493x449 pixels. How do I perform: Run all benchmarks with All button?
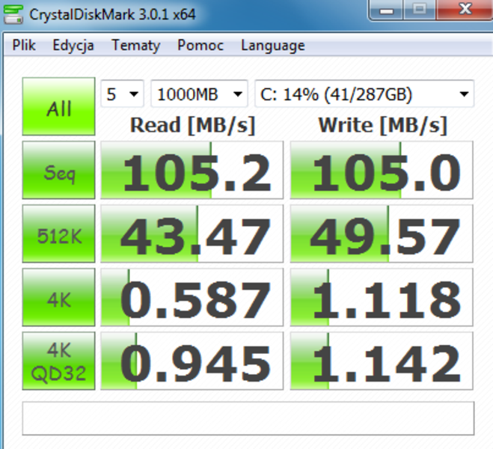pos(59,106)
